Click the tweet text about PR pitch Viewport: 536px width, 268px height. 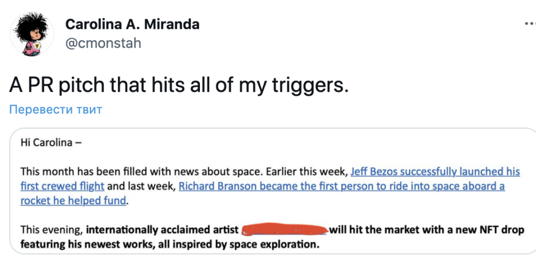coord(178,84)
